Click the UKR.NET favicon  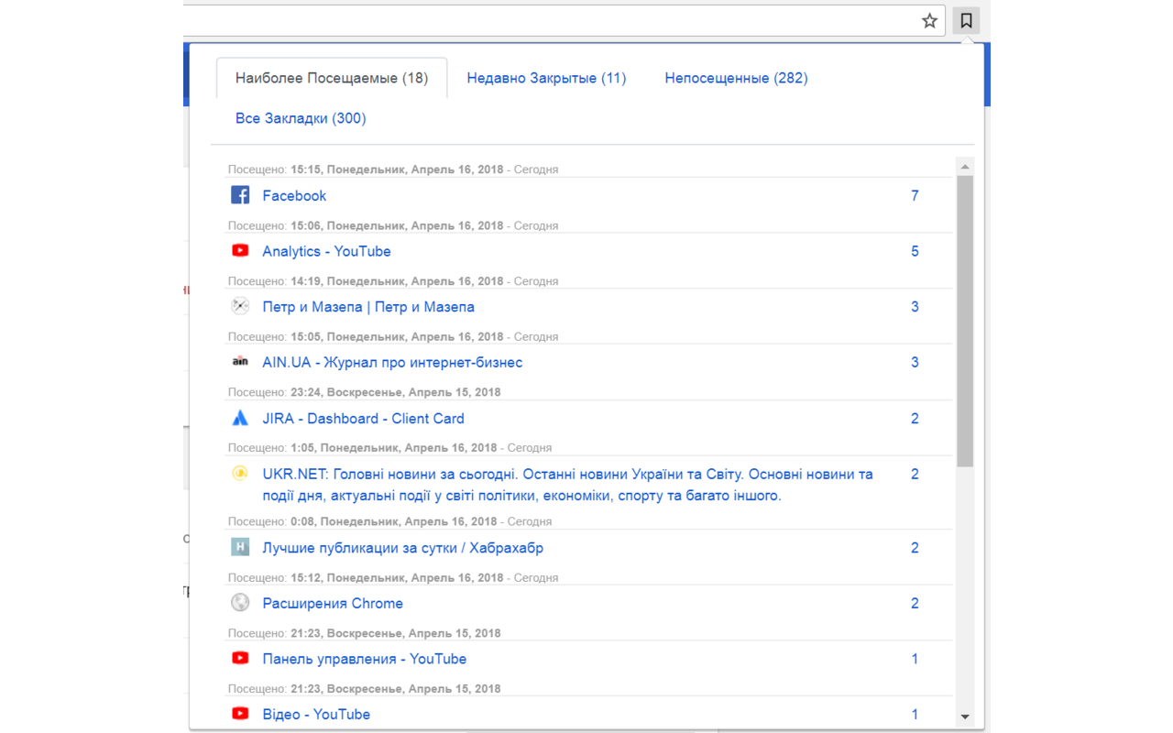[240, 474]
